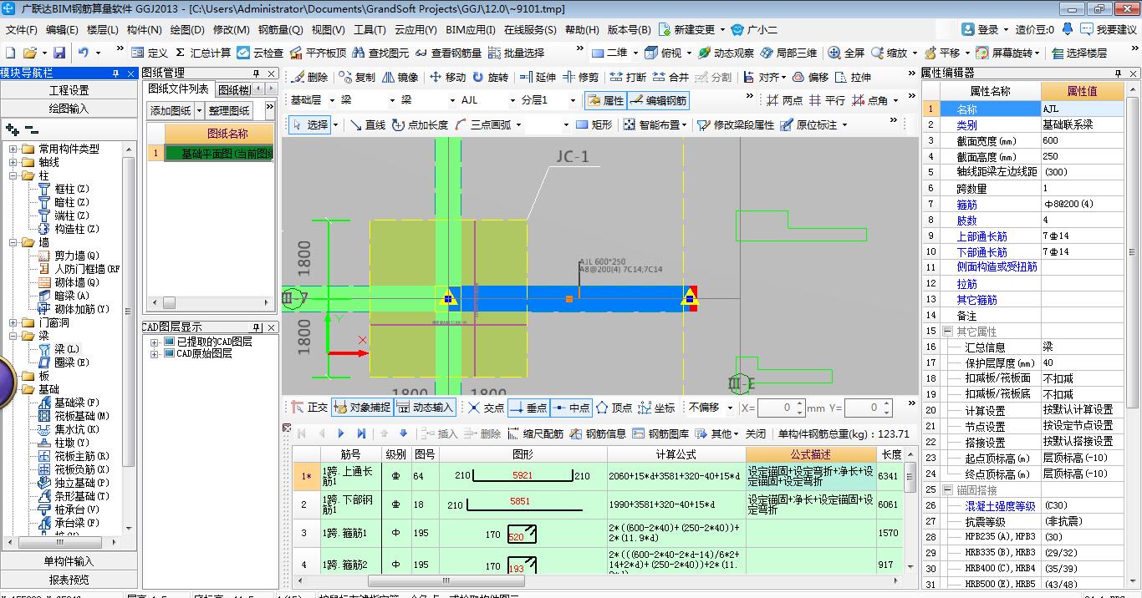
Task: Click the 整理图纸 button
Action: coord(228,110)
